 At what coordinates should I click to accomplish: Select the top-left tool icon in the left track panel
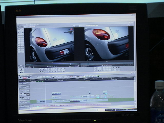pyautogui.click(x=18, y=29)
